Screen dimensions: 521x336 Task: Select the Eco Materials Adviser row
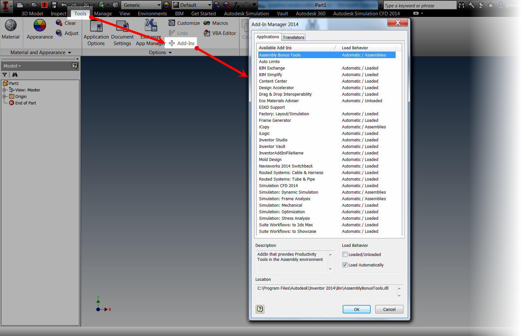pos(327,101)
